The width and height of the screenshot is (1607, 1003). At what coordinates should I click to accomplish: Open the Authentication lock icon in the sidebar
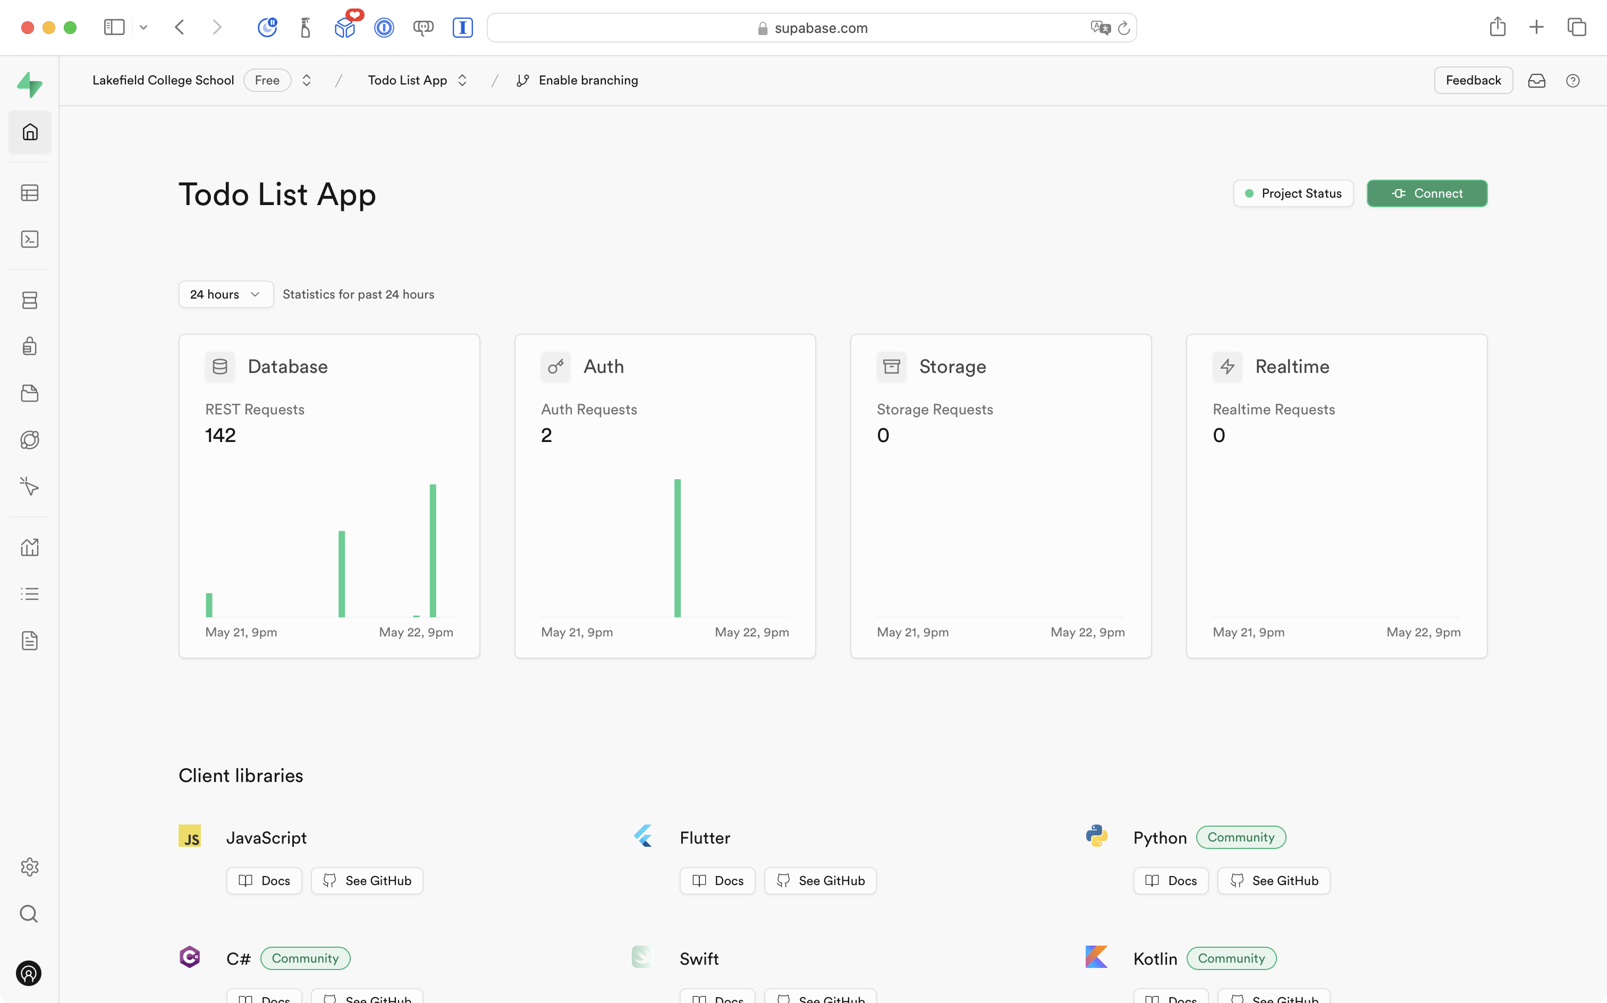[x=30, y=346]
